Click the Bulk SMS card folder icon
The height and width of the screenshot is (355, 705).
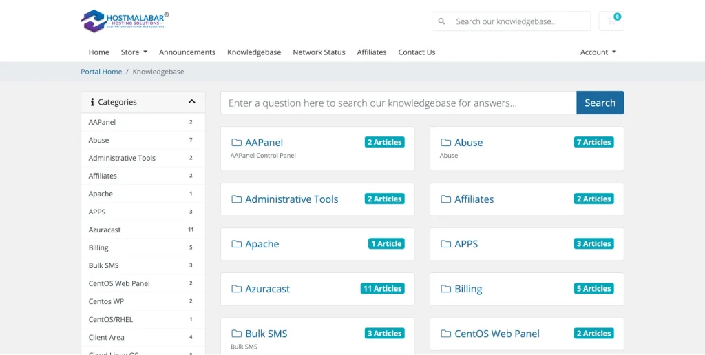coord(237,334)
